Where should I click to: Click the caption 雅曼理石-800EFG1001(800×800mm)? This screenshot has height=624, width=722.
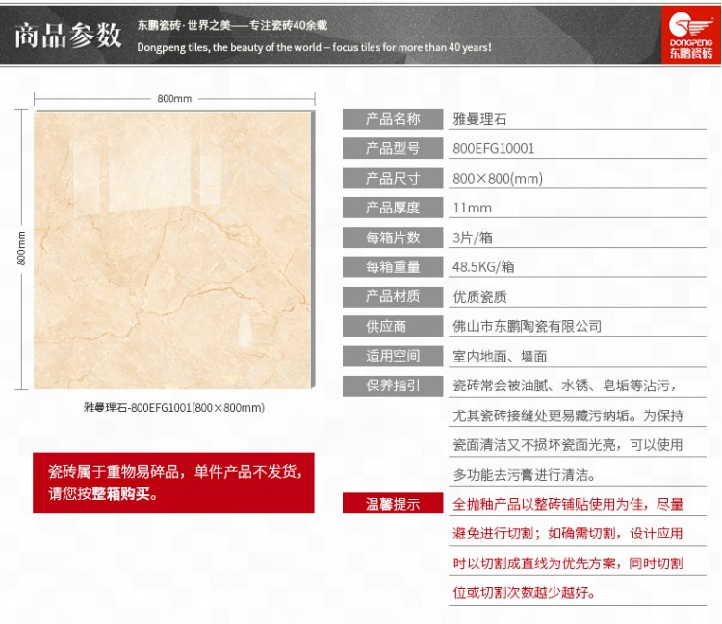(x=174, y=407)
